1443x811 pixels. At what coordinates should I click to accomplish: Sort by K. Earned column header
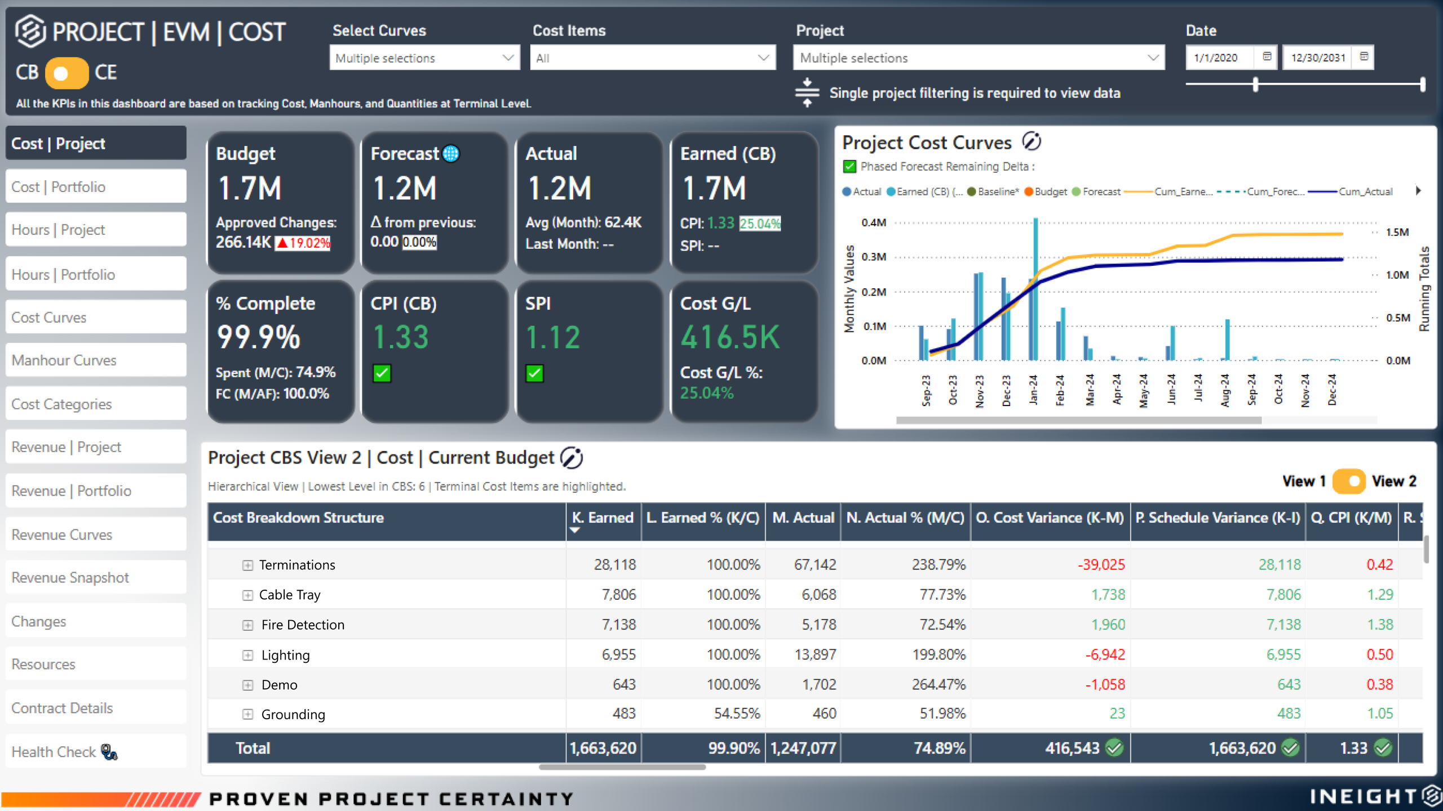pos(603,518)
